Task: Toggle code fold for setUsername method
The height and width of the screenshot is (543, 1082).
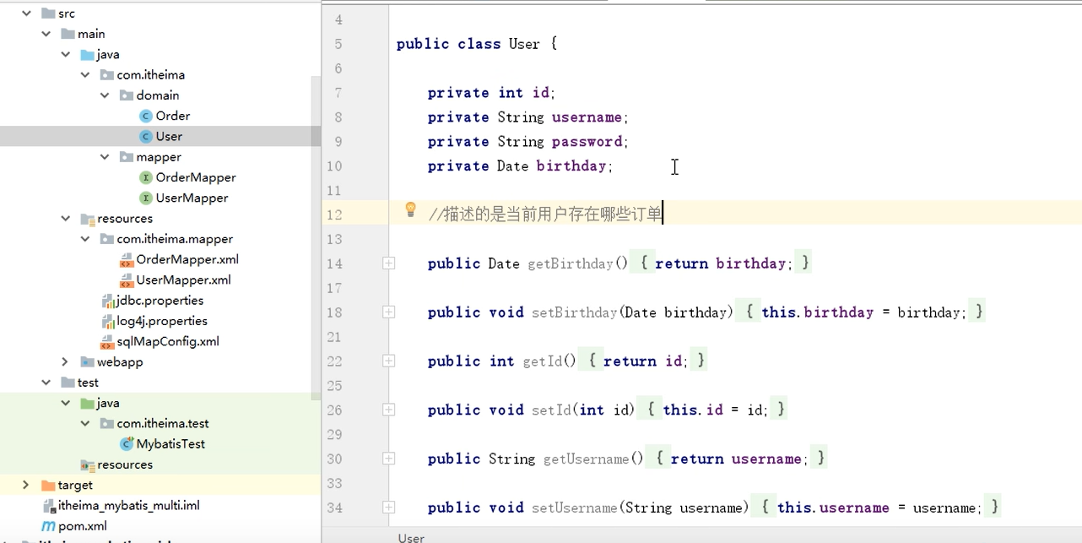Action: click(388, 508)
